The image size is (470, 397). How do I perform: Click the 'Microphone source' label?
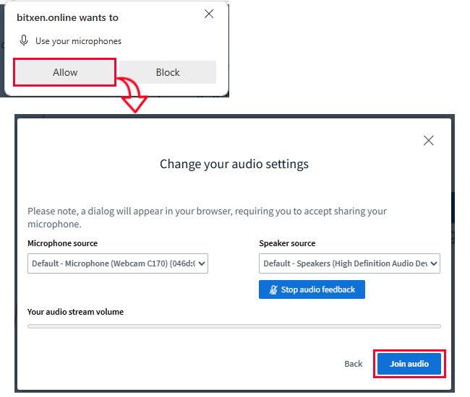[x=62, y=243]
